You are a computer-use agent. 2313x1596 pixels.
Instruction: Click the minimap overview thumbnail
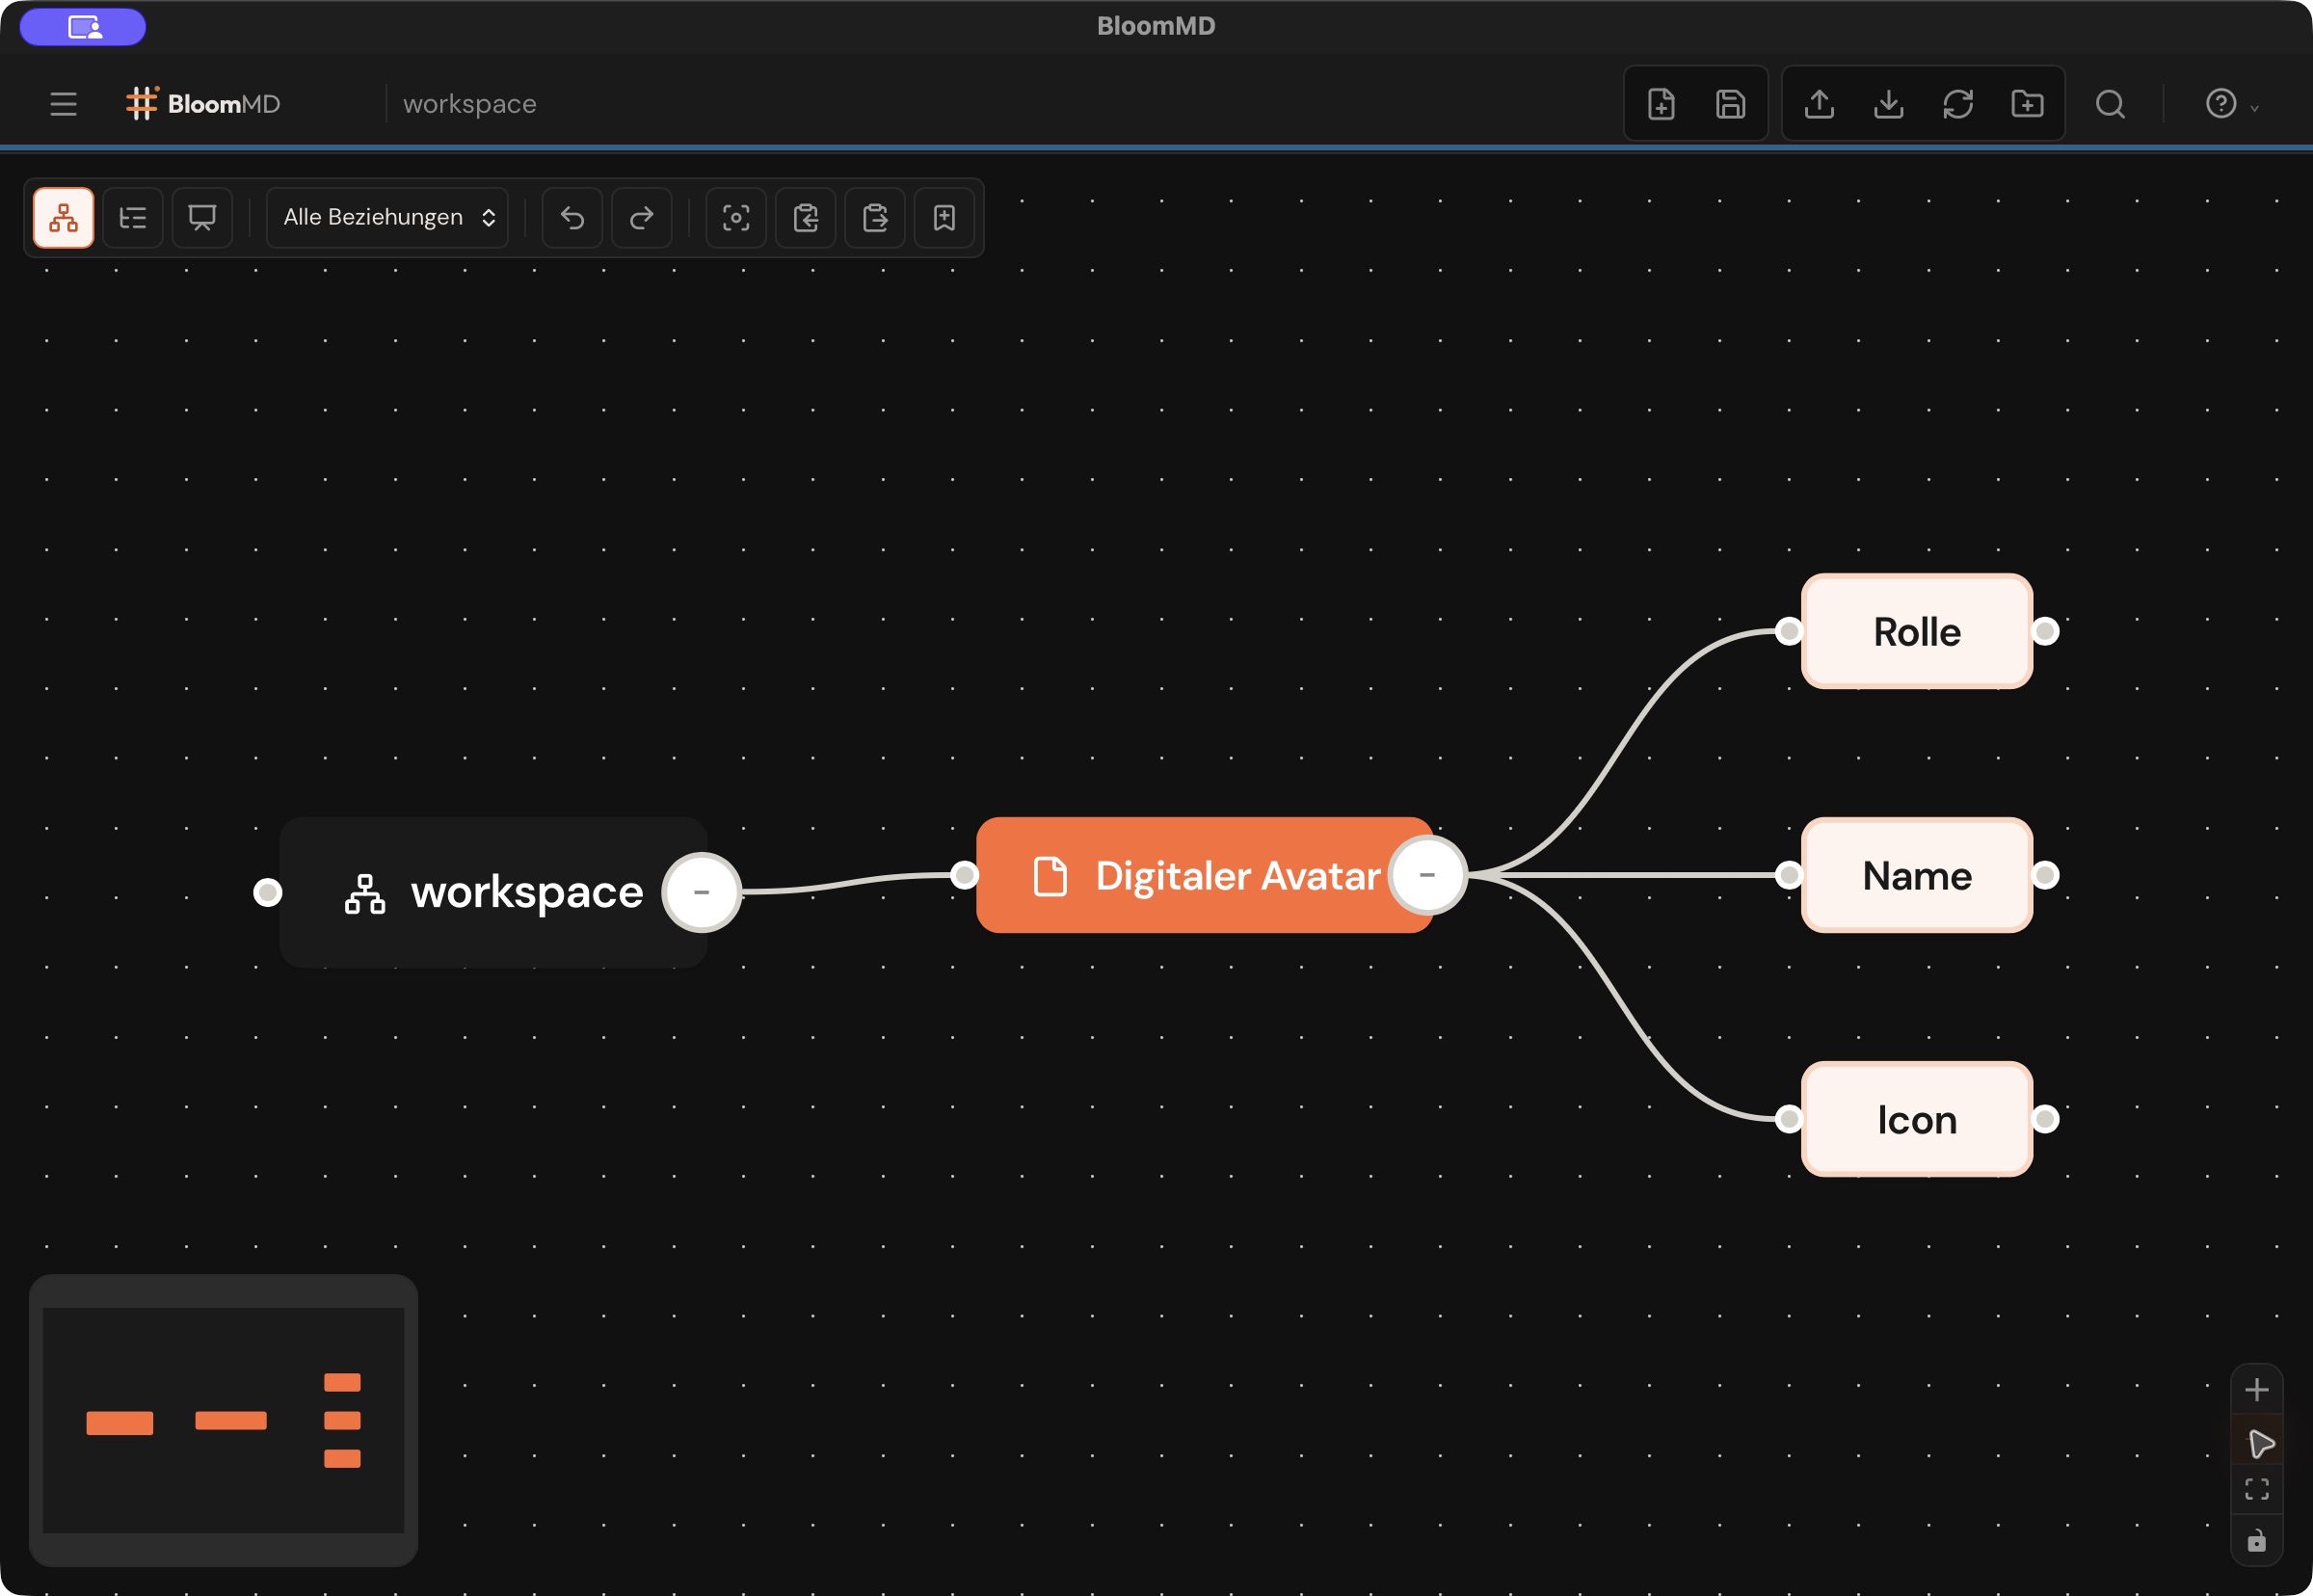point(223,1420)
